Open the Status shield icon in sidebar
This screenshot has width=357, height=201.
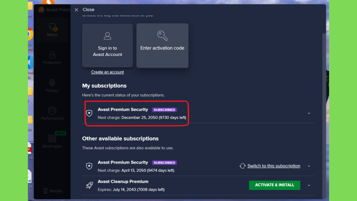(x=53, y=27)
